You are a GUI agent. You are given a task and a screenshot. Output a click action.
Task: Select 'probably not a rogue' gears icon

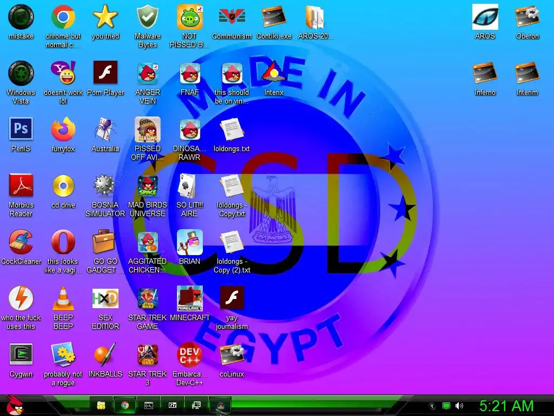coord(63,354)
